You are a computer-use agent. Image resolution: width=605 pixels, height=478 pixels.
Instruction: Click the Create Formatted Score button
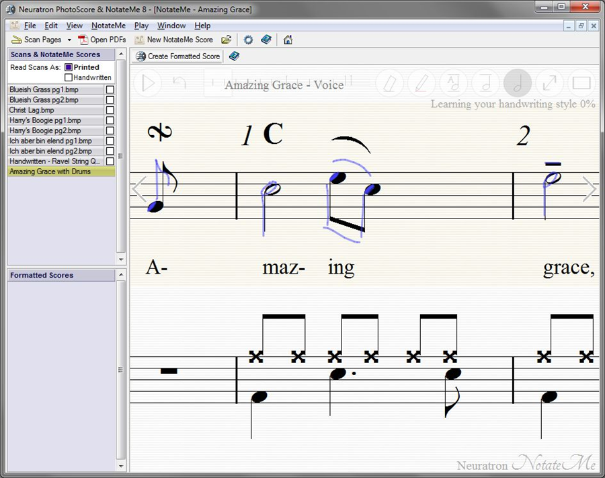[x=178, y=56]
